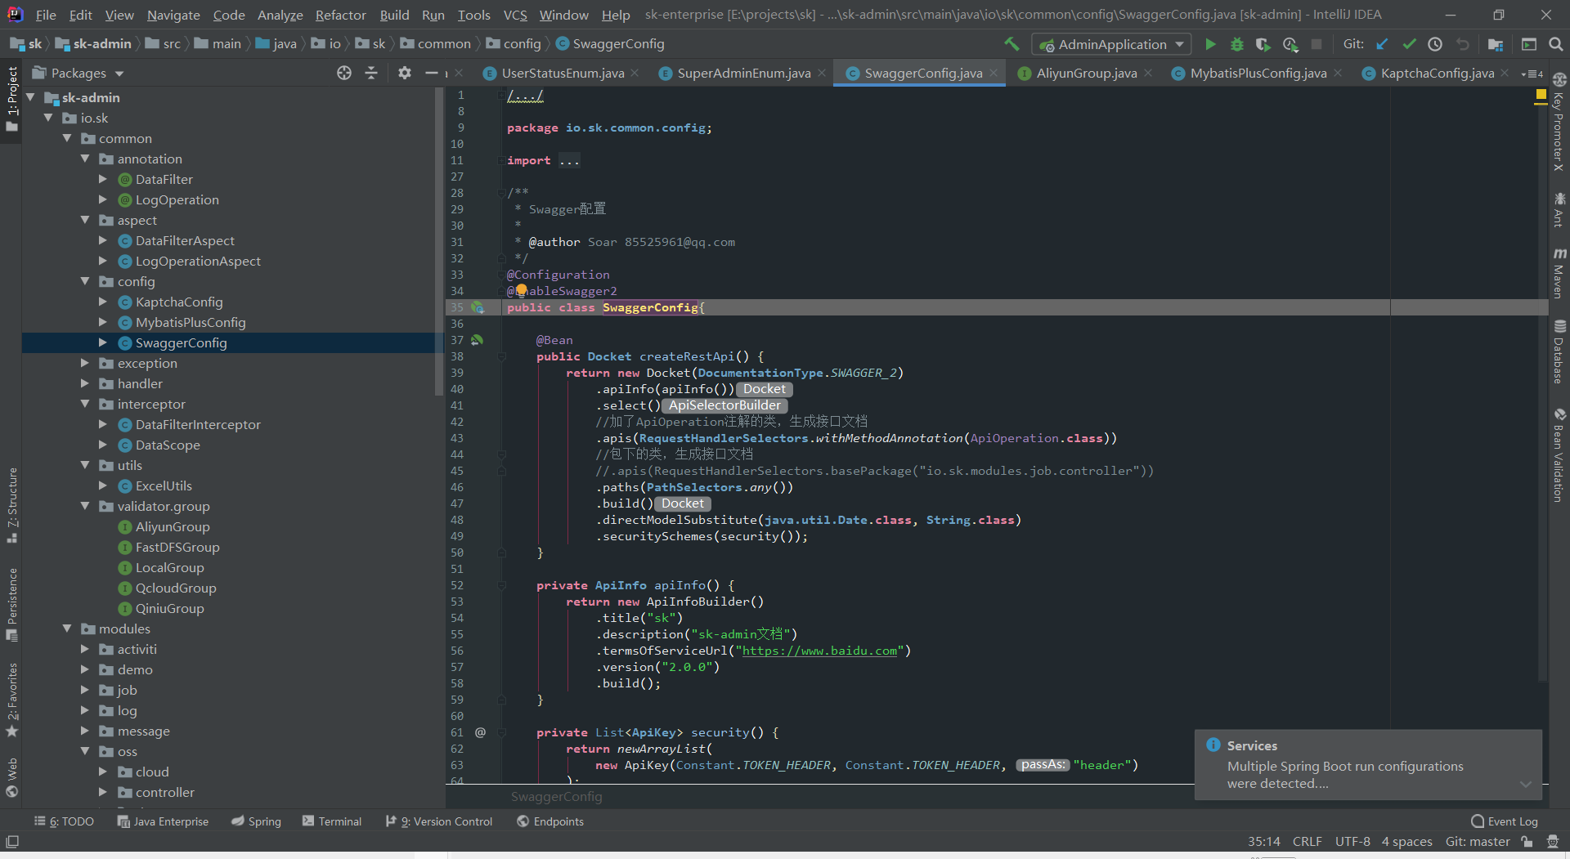The width and height of the screenshot is (1570, 859).
Task: Open Project Structure icon in toolbar
Action: tap(1496, 44)
